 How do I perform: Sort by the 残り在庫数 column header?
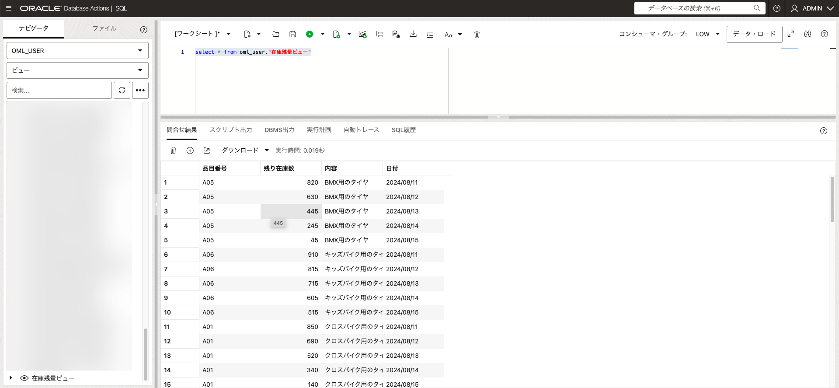click(x=291, y=168)
